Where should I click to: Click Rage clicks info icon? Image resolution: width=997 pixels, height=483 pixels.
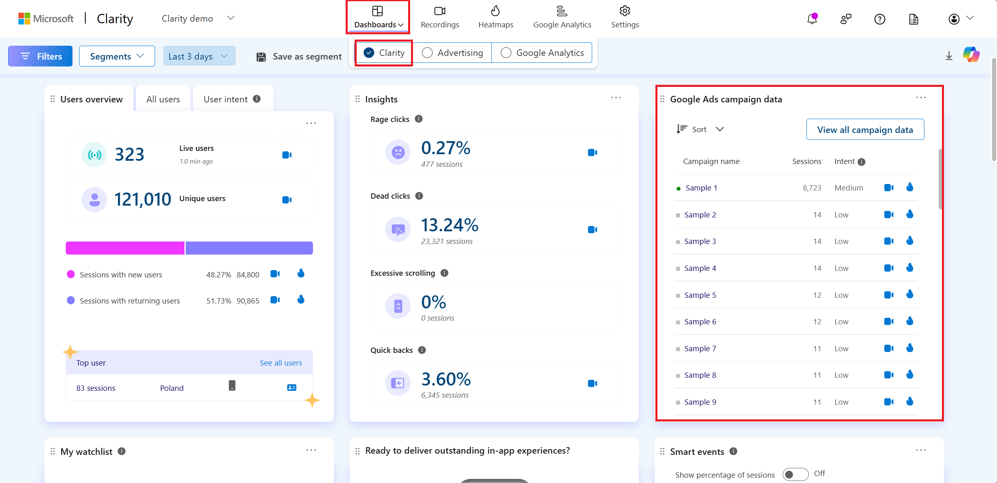(419, 119)
